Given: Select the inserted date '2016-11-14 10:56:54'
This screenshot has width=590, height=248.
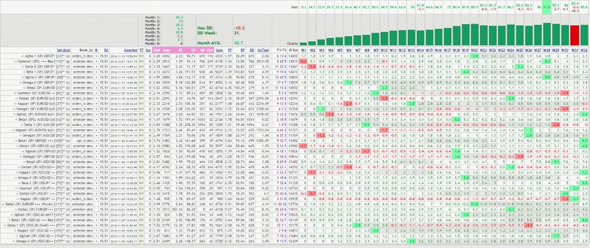Looking at the screenshot, I should point(124,56).
